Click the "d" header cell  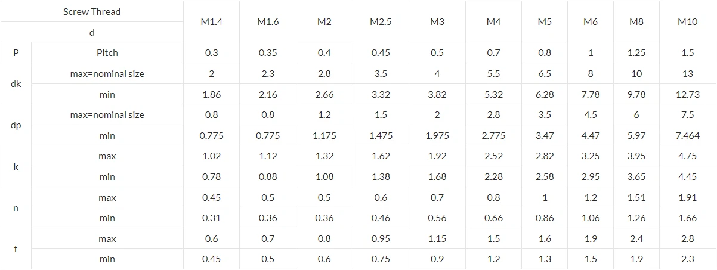click(92, 33)
